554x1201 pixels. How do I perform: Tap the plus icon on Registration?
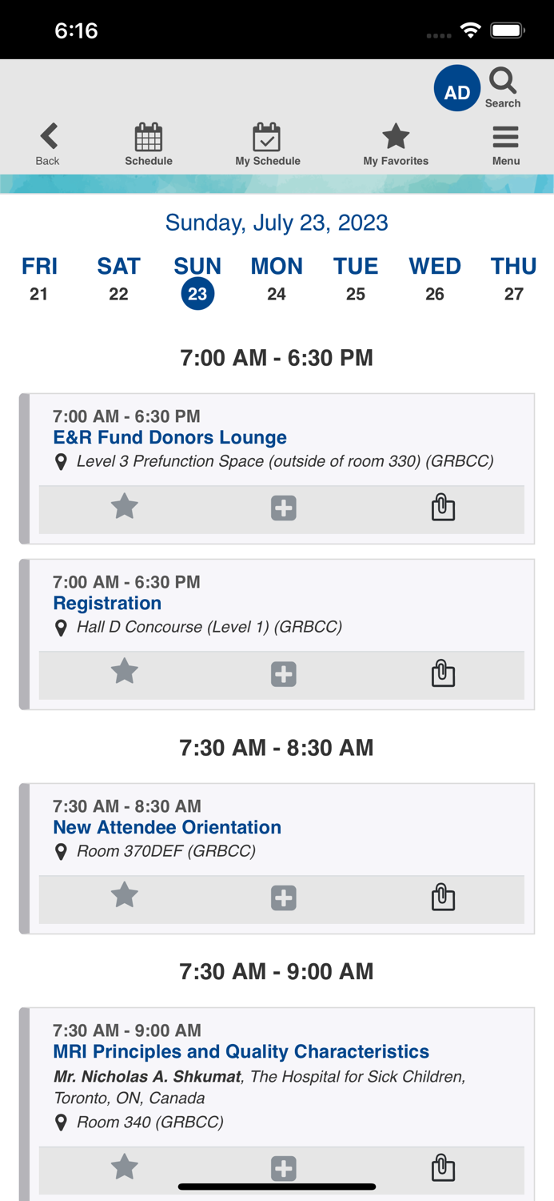pos(283,674)
